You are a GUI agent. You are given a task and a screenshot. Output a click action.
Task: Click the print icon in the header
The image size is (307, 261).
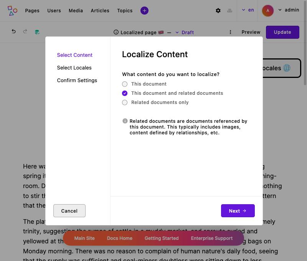229,10
